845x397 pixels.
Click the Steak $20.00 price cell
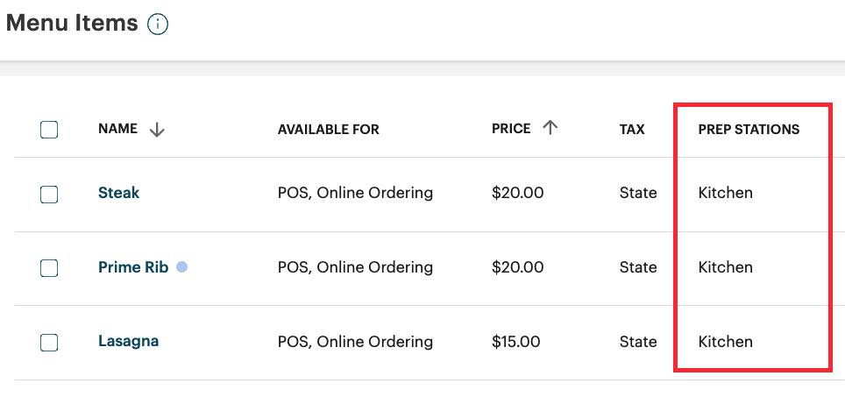[517, 193]
